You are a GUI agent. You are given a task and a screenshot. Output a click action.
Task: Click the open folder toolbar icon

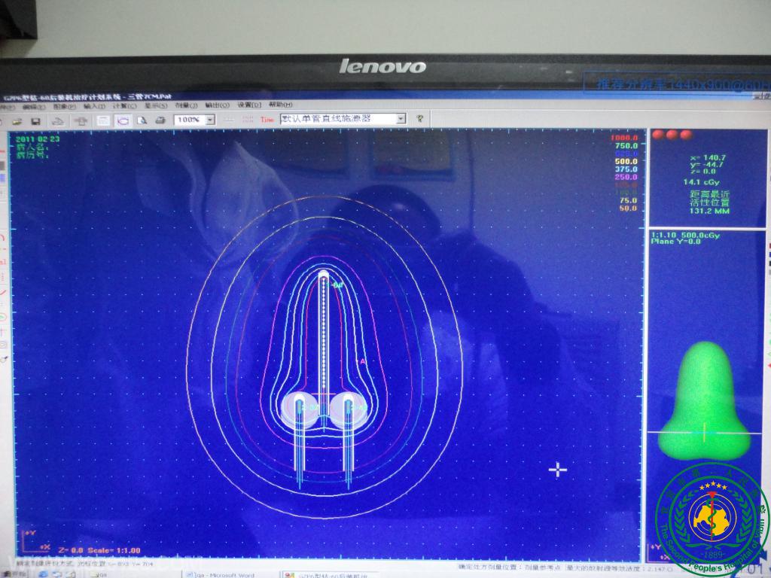pyautogui.click(x=17, y=120)
